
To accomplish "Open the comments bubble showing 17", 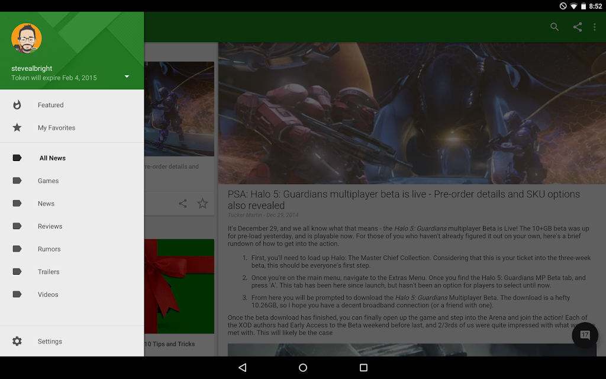I will coord(585,335).
